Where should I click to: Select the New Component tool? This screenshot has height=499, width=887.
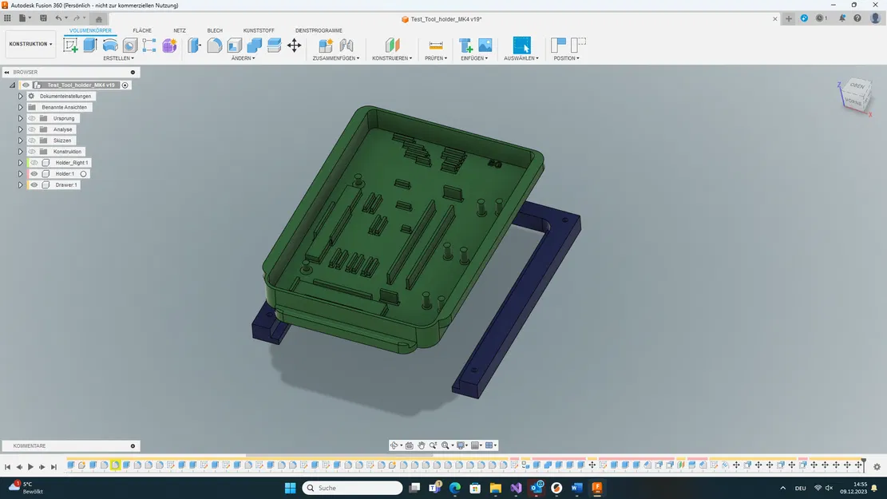click(x=326, y=46)
